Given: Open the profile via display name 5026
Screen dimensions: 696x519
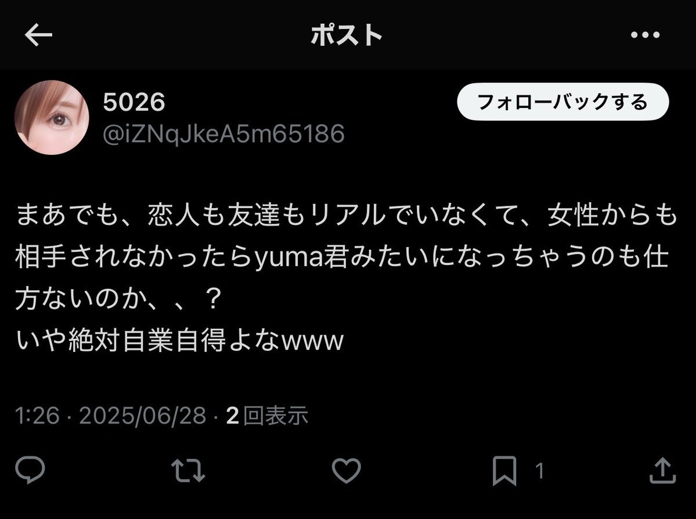Looking at the screenshot, I should click(x=134, y=102).
